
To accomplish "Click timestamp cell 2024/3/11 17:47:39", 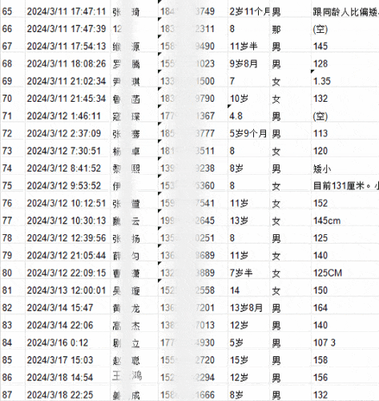I will pyautogui.click(x=67, y=29).
